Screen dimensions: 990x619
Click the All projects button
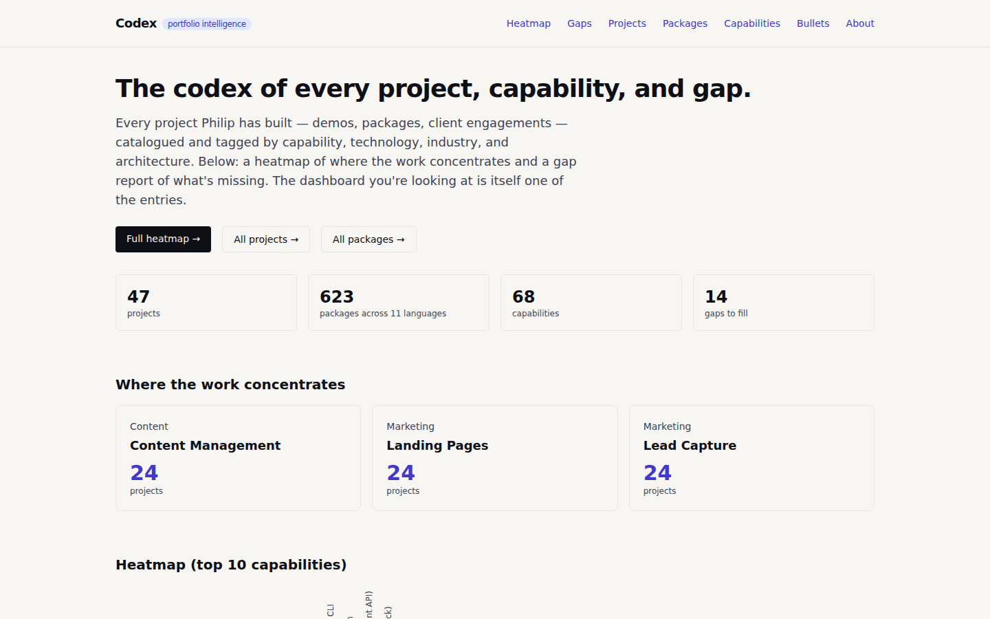pos(266,239)
